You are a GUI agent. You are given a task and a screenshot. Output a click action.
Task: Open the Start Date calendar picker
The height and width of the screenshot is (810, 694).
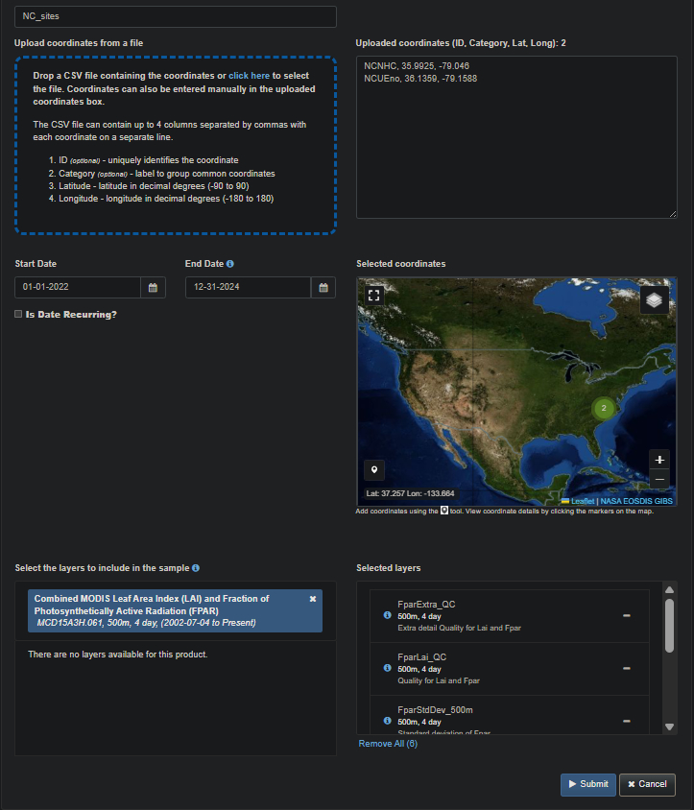[x=153, y=287]
